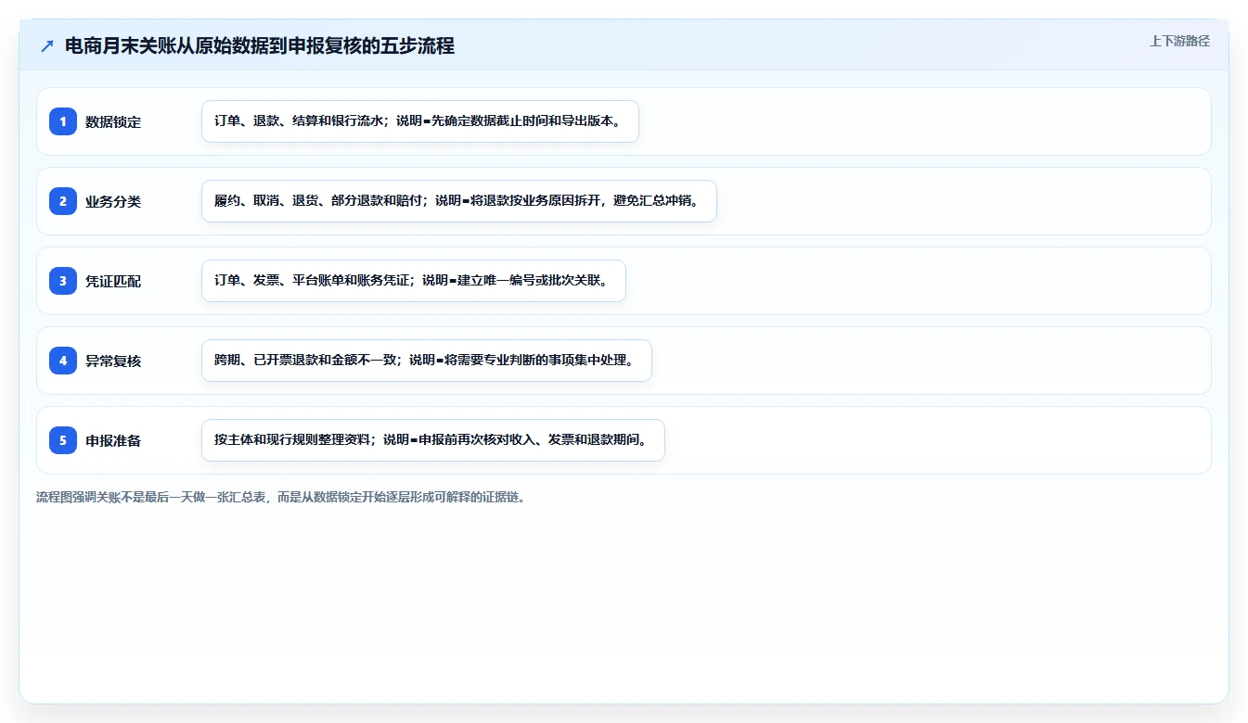Click the 订单、退款、结算和银行流水 description box

point(420,121)
